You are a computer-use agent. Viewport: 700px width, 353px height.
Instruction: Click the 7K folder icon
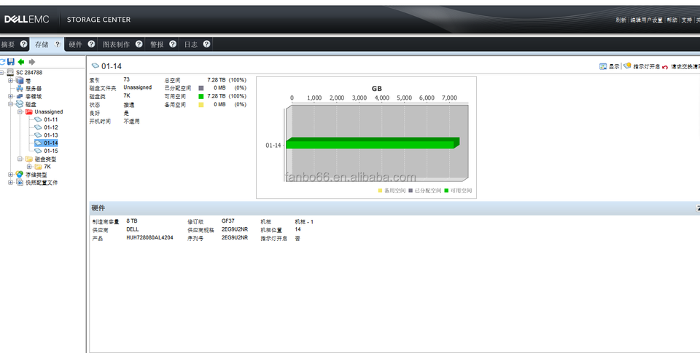point(39,166)
